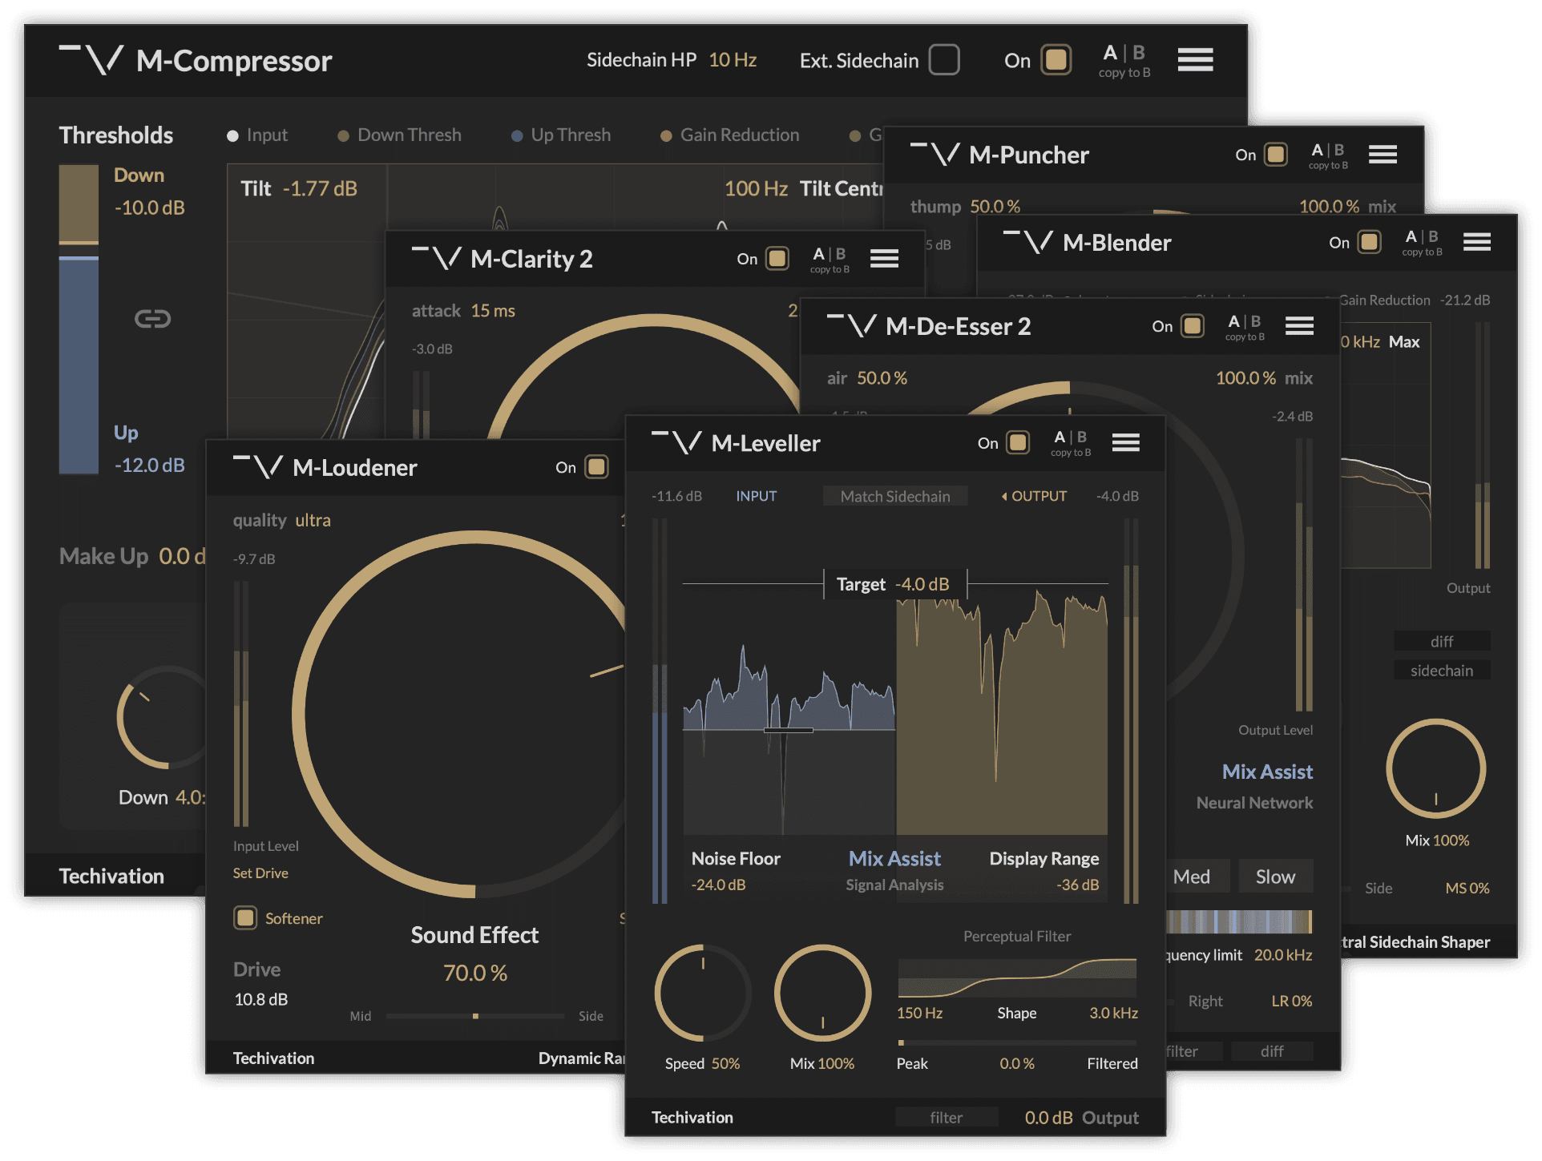Toggle M-Compressor On switch
This screenshot has width=1542, height=1161.
coord(1056,60)
